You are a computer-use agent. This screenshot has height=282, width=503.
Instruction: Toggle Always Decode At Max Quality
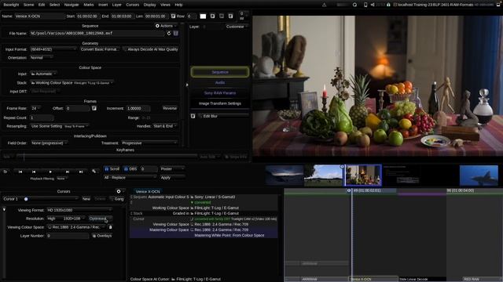(151, 49)
